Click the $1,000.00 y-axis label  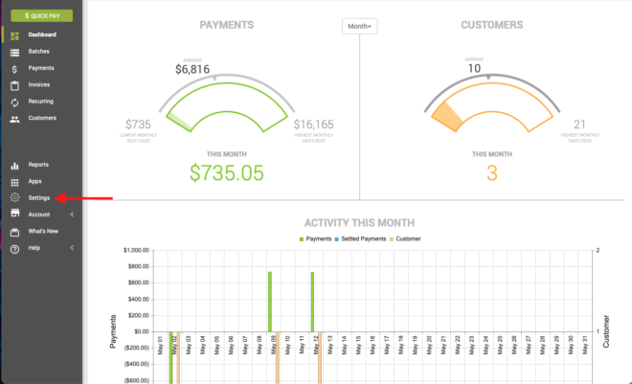[x=136, y=250]
